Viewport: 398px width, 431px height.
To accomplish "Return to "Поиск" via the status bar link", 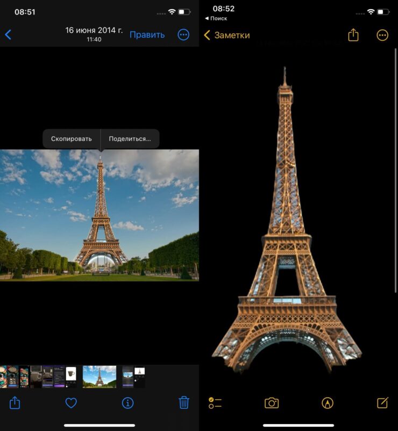I will 216,18.
